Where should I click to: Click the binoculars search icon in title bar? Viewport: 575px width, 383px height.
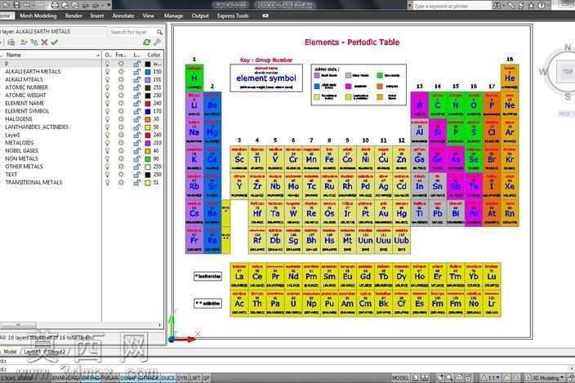(497, 5)
